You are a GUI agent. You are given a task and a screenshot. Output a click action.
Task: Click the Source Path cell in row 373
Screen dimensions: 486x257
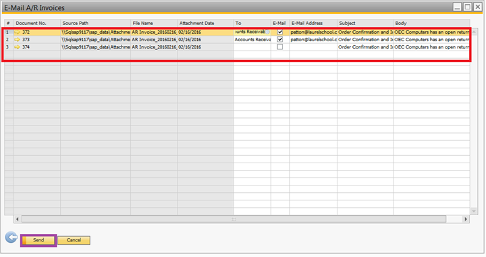pyautogui.click(x=95, y=40)
